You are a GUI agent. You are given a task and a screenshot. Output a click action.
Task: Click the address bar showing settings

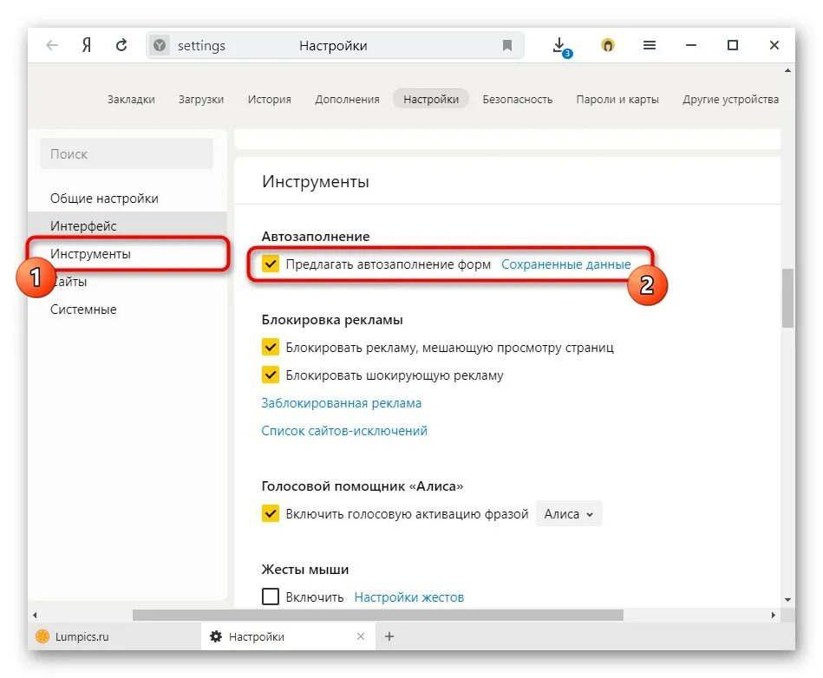pyautogui.click(x=335, y=46)
